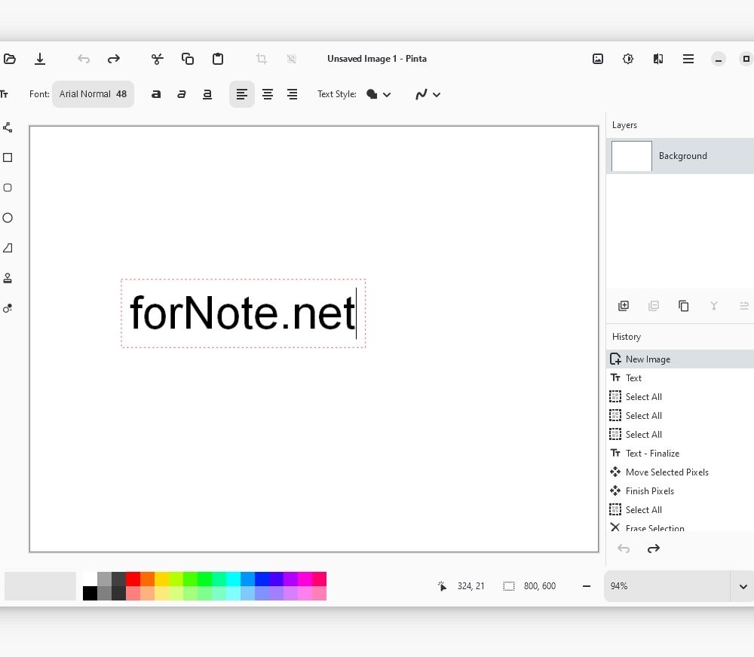This screenshot has width=754, height=657.
Task: Duplicate the current layer
Action: tap(683, 306)
